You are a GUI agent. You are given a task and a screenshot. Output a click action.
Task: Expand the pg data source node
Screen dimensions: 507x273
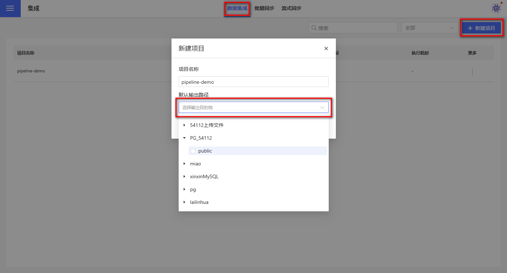coord(184,189)
